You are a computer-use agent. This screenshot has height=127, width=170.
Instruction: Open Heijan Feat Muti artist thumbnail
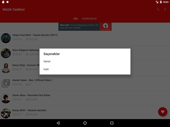coord(6,38)
